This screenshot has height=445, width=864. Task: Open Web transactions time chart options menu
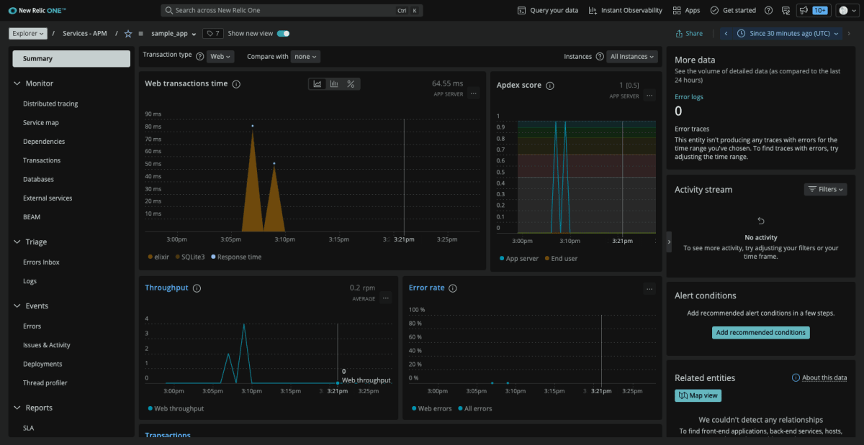[x=473, y=93]
